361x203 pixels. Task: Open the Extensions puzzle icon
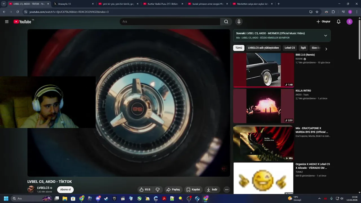click(333, 12)
